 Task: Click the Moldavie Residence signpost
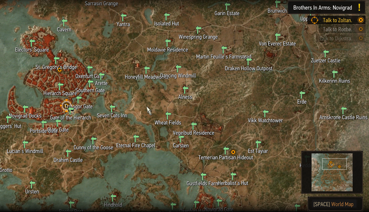pyautogui.click(x=168, y=42)
